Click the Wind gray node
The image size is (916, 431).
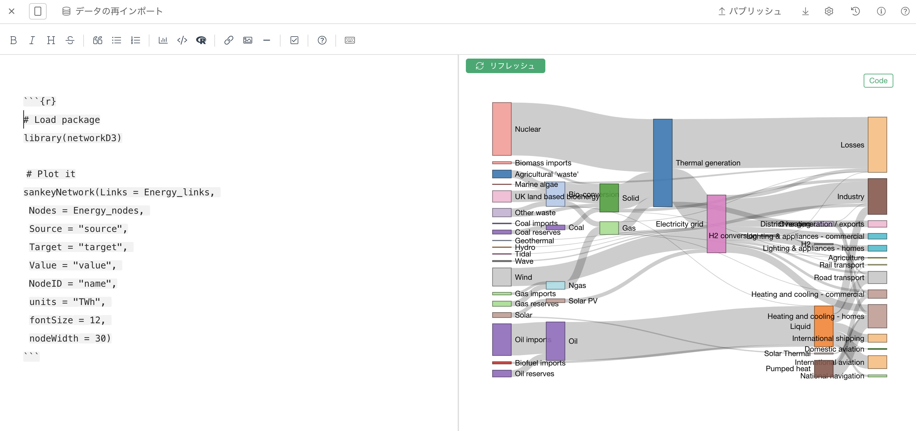tap(502, 277)
